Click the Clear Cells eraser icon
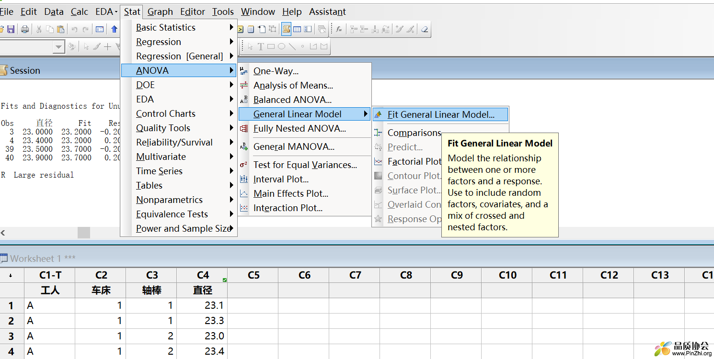The height and width of the screenshot is (359, 714). pyautogui.click(x=425, y=29)
